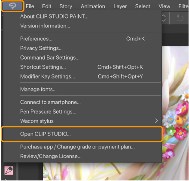Open the Animation menu

(x=93, y=6)
